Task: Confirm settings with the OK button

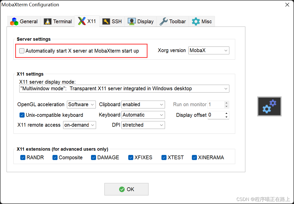Action: coord(126,189)
